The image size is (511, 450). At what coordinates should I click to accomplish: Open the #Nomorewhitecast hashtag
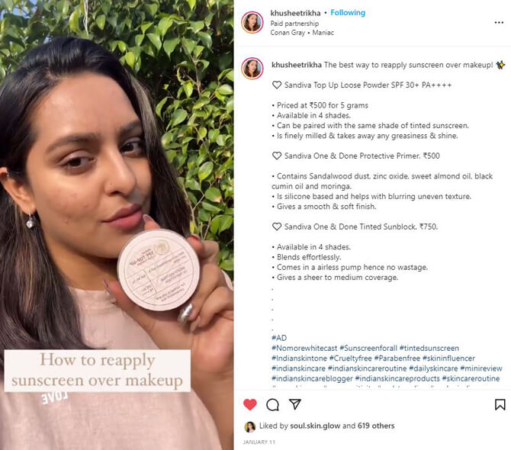point(304,348)
